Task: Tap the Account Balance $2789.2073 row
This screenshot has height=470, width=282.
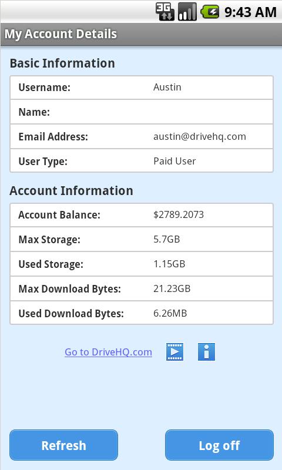Action: (x=142, y=215)
